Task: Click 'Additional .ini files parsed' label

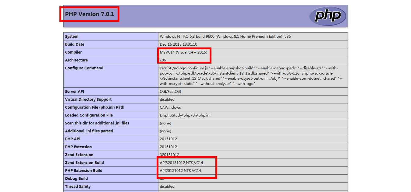Action: click(x=89, y=131)
